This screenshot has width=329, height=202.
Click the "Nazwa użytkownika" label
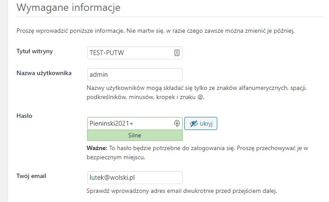[x=44, y=73]
